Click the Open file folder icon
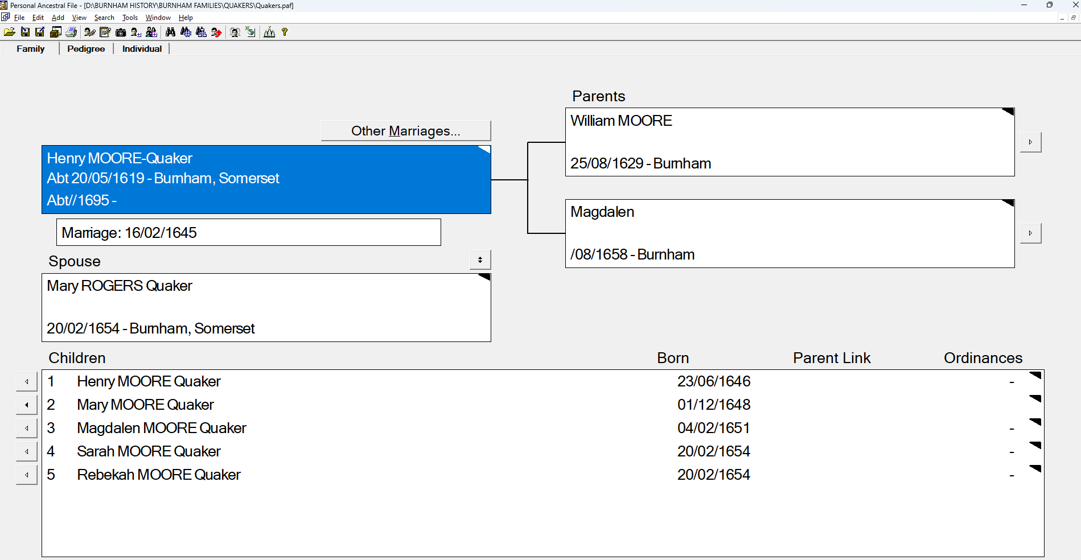 (10, 32)
